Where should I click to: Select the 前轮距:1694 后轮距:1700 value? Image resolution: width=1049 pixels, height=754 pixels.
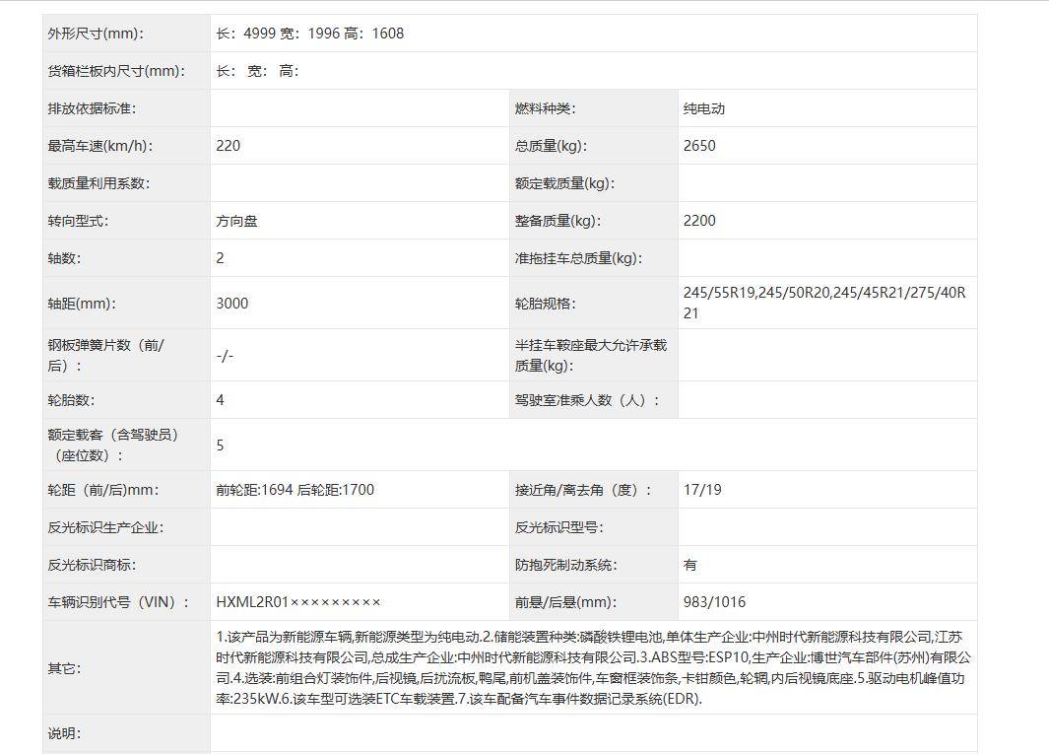point(295,490)
